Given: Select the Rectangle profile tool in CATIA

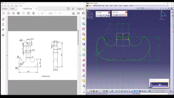Looking at the screenshot, I should pos(140,8).
